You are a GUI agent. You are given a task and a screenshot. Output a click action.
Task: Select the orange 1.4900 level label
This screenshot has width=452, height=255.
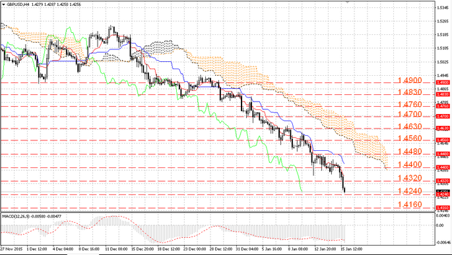(410, 80)
